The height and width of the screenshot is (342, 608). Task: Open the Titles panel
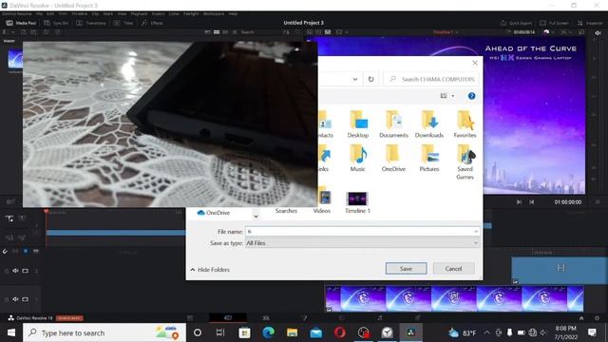123,23
